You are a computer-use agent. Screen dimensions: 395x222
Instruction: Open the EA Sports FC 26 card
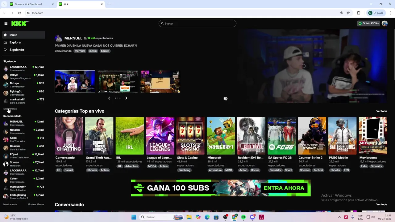point(281,136)
